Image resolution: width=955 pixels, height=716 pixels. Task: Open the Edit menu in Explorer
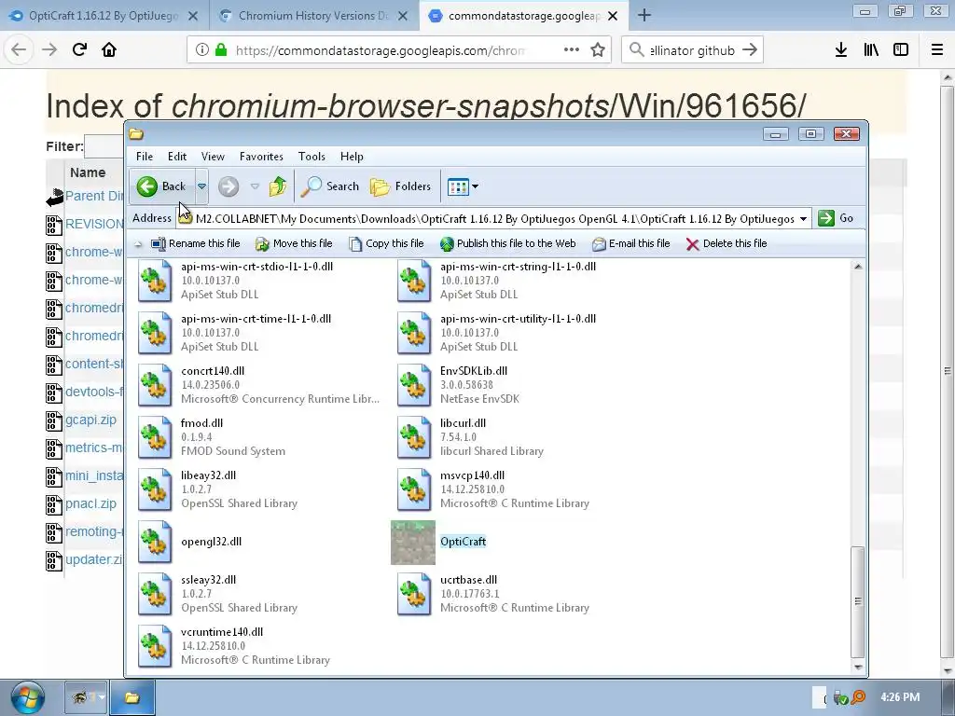[x=177, y=157]
